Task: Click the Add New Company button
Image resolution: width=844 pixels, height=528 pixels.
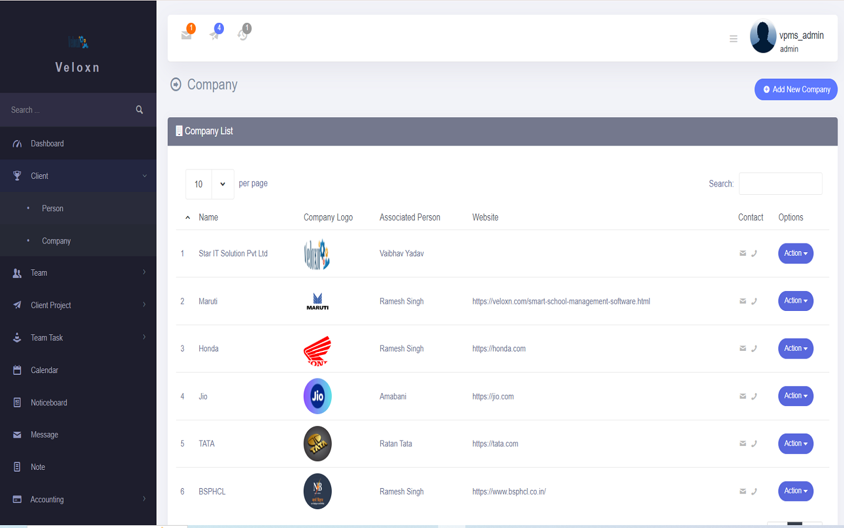Action: coord(795,89)
